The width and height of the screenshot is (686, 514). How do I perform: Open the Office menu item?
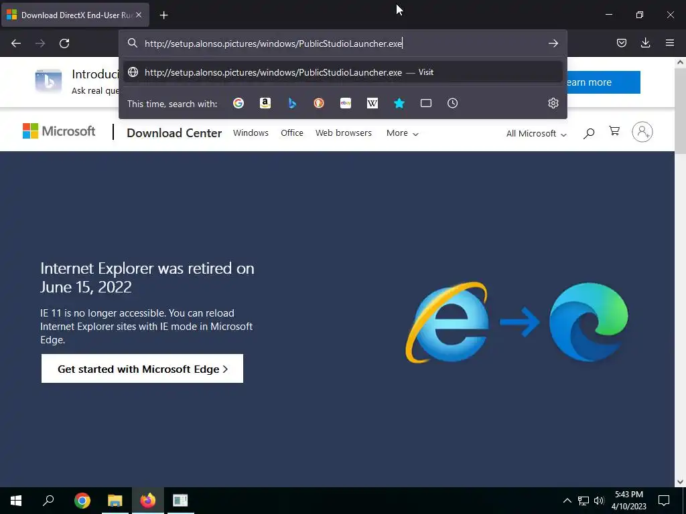[292, 133]
